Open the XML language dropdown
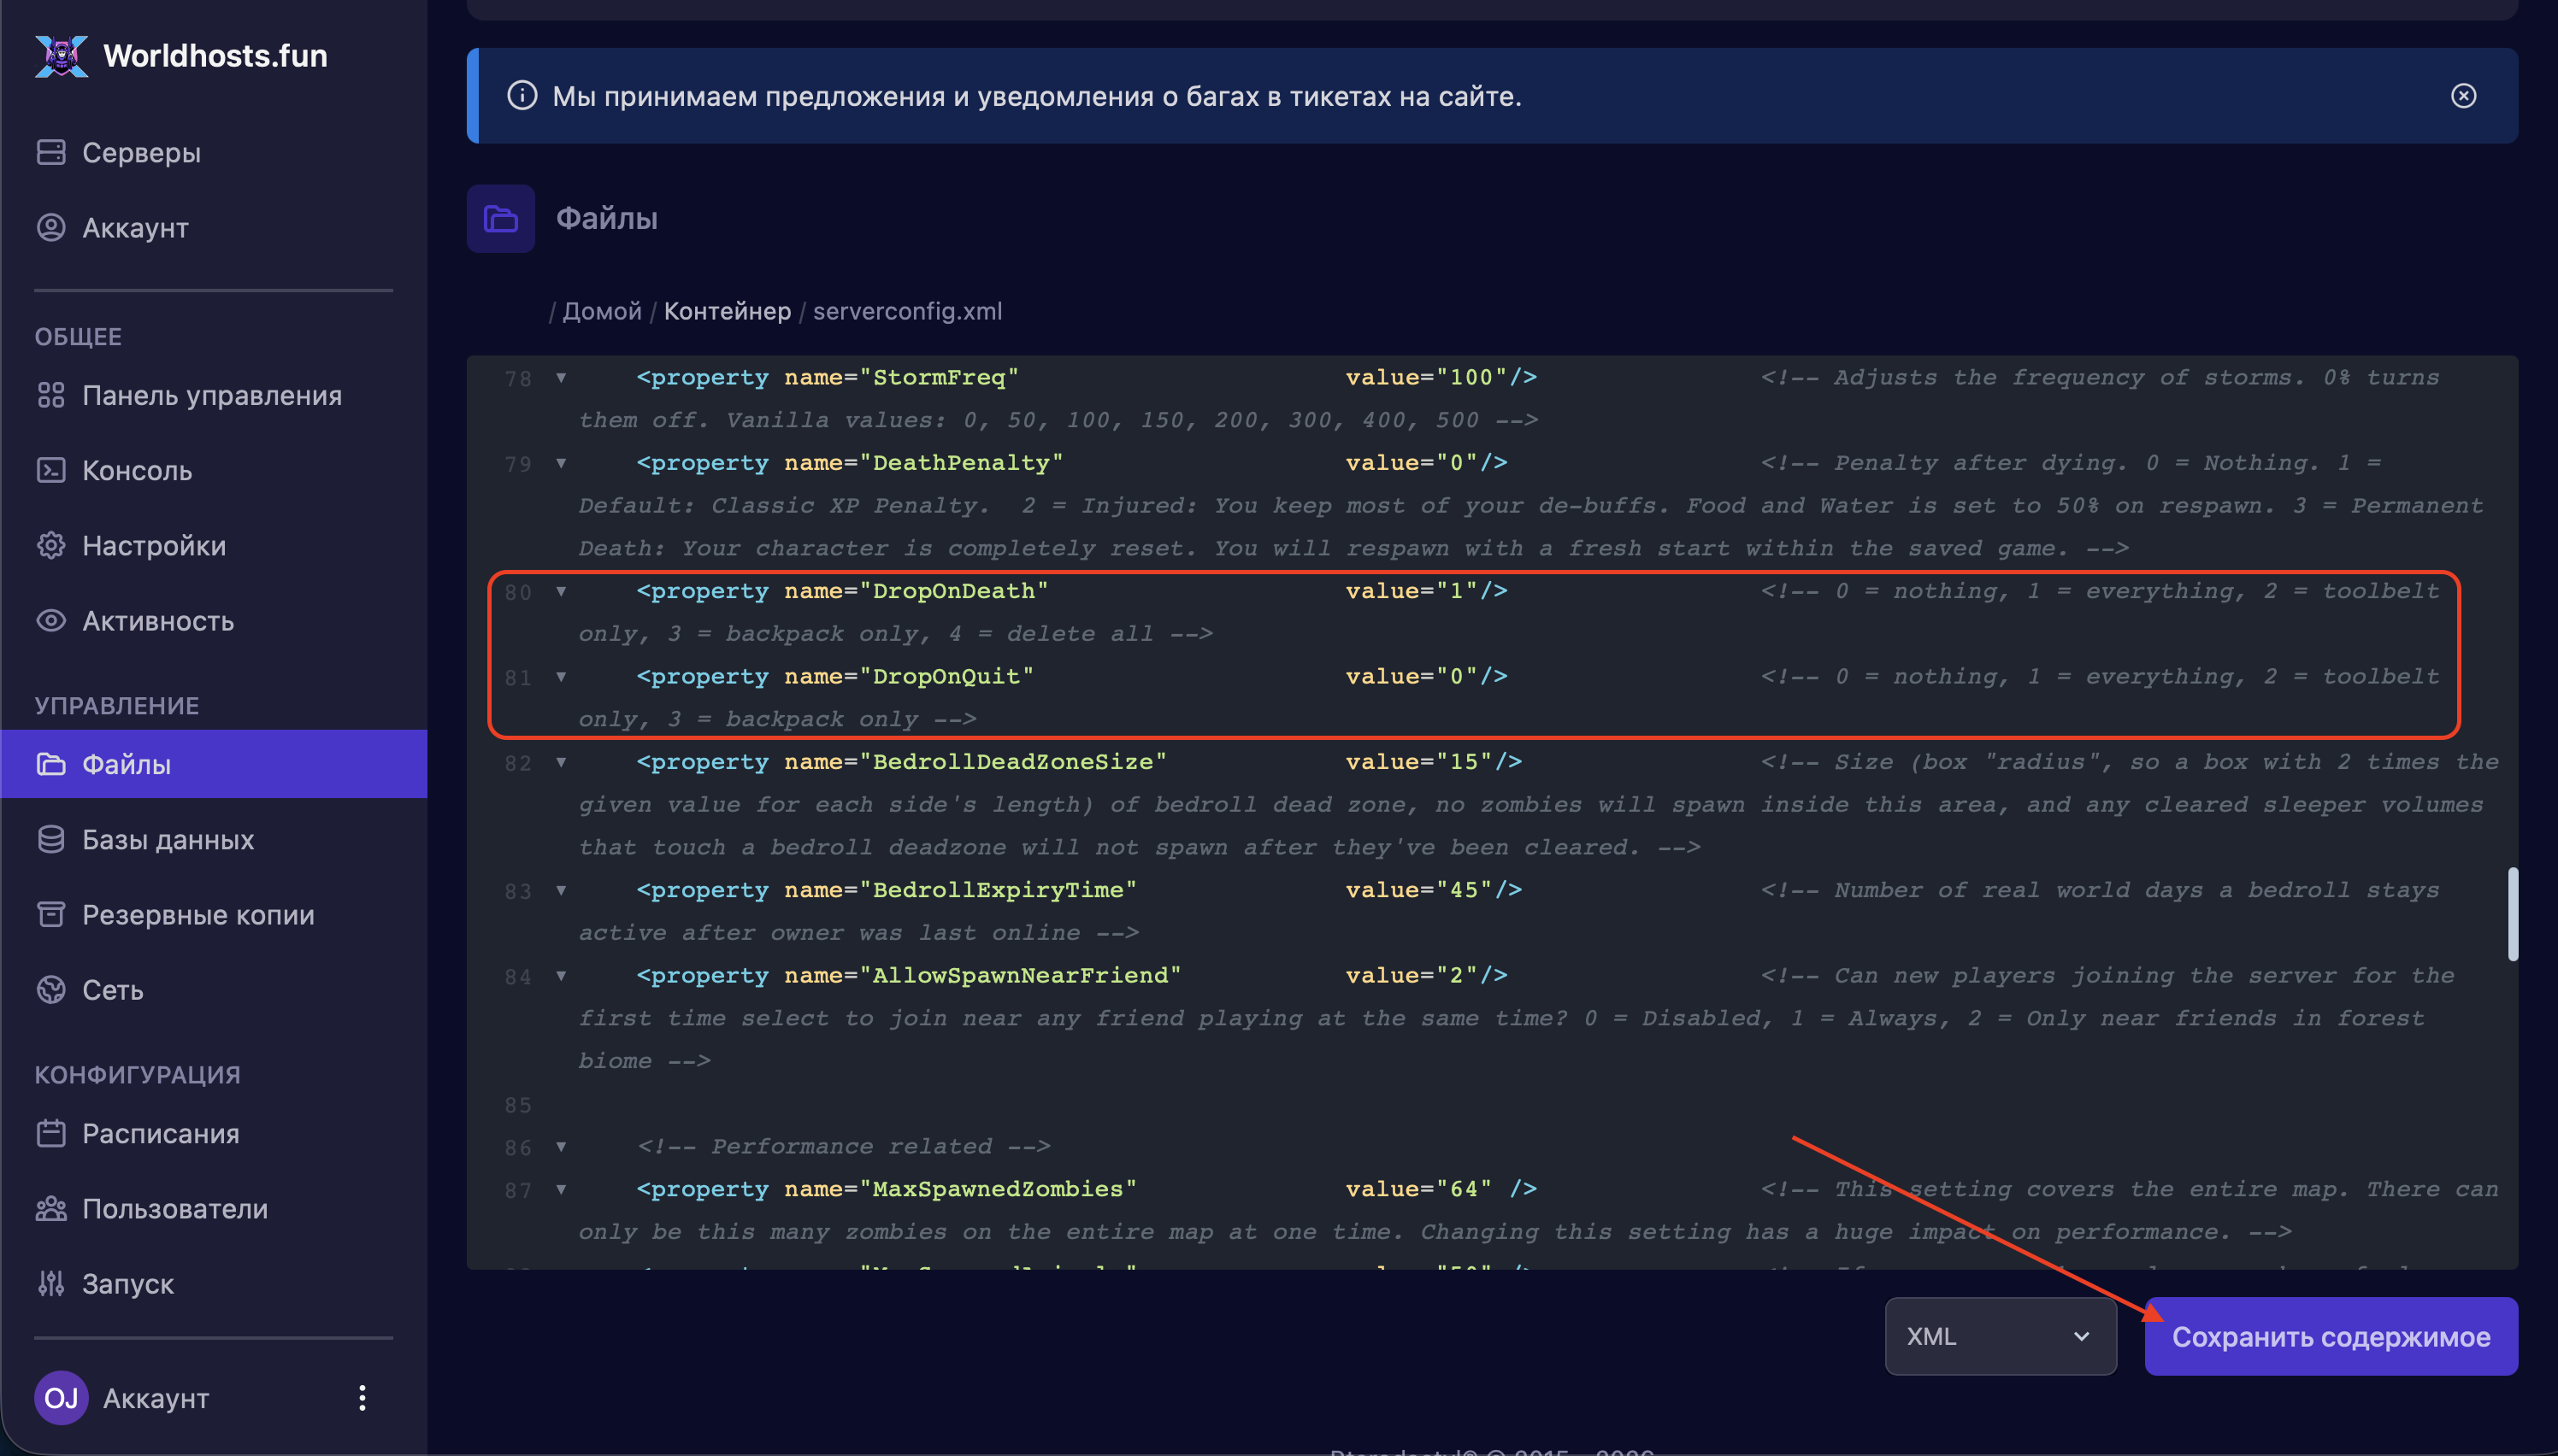The height and width of the screenshot is (1456, 2558). point(2000,1336)
